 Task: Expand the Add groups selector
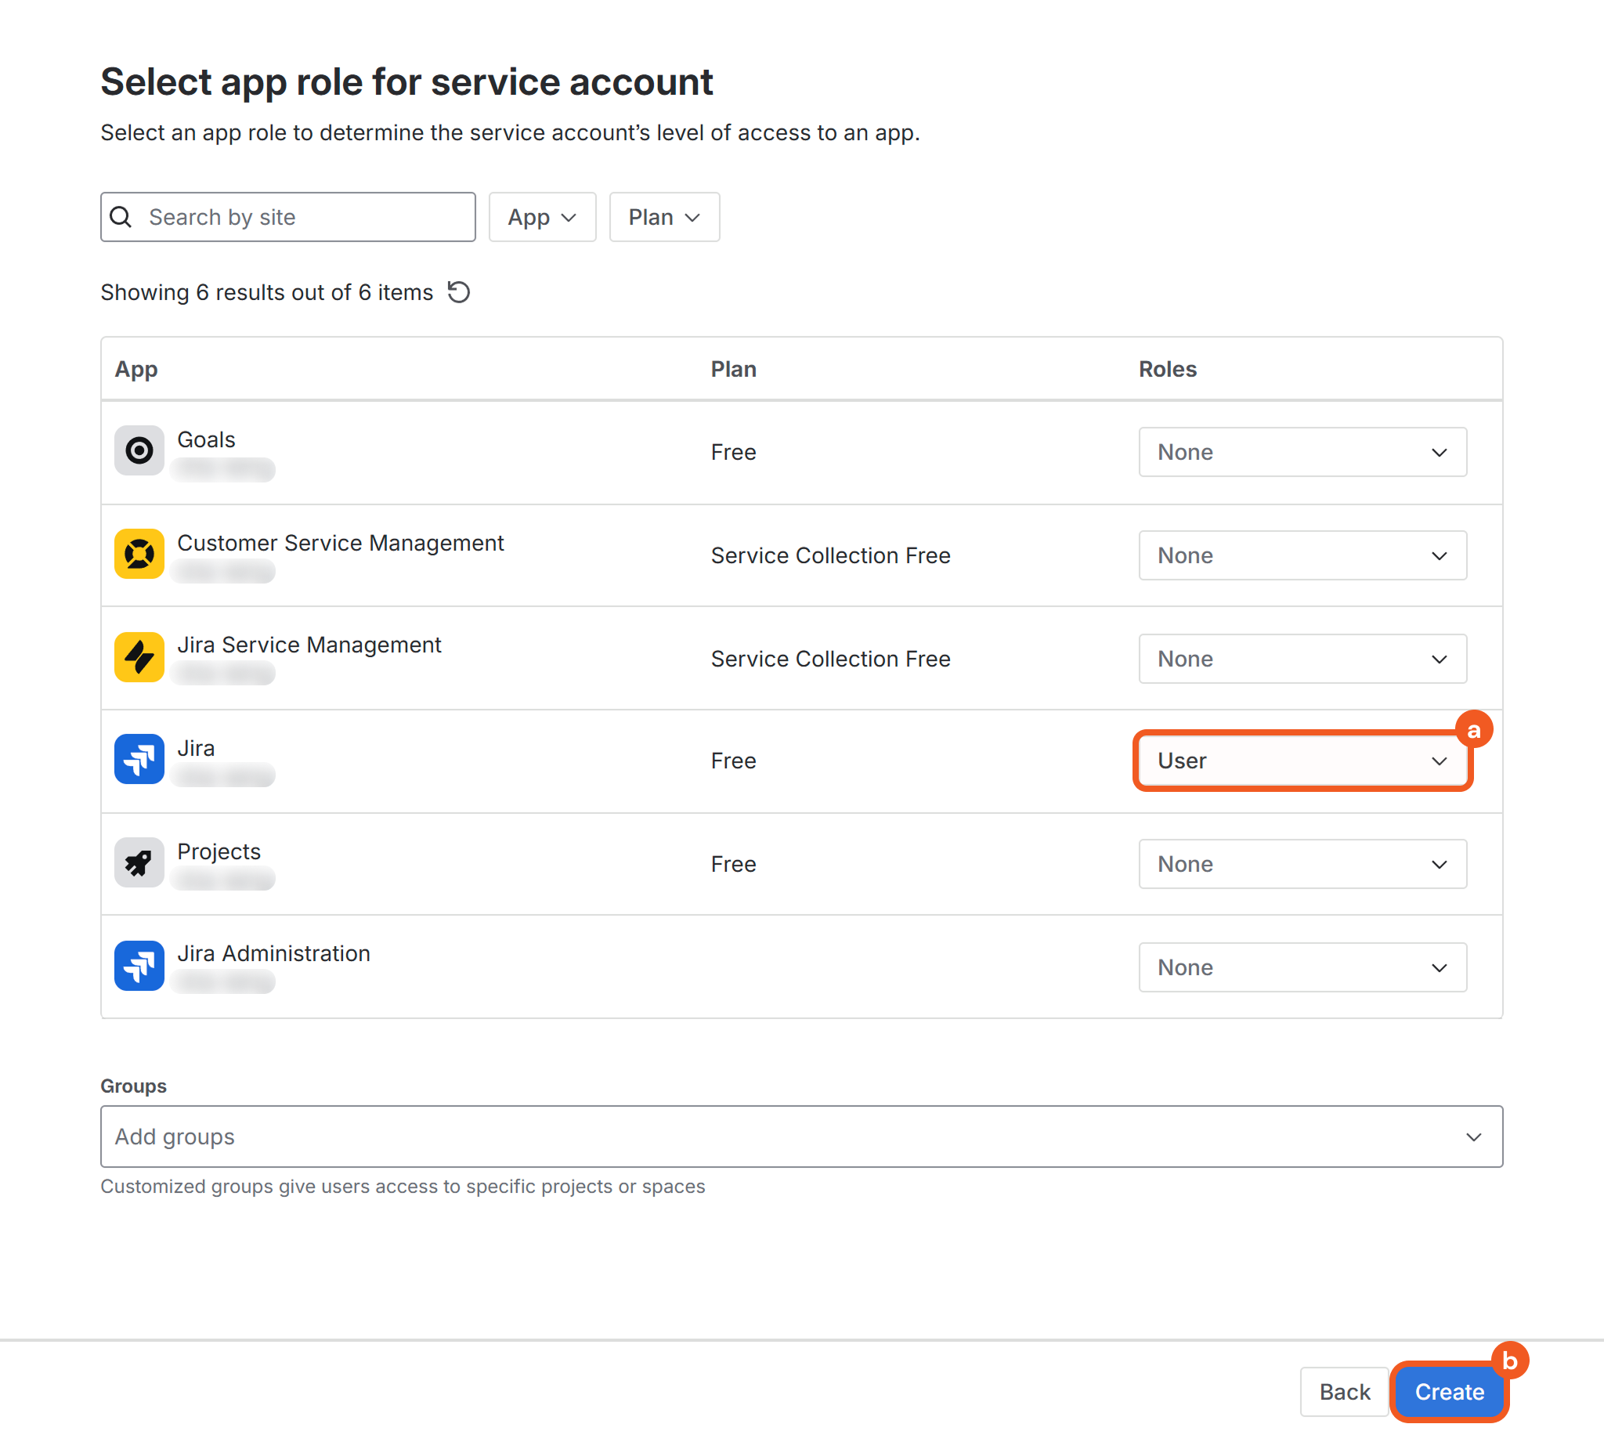pos(800,1137)
